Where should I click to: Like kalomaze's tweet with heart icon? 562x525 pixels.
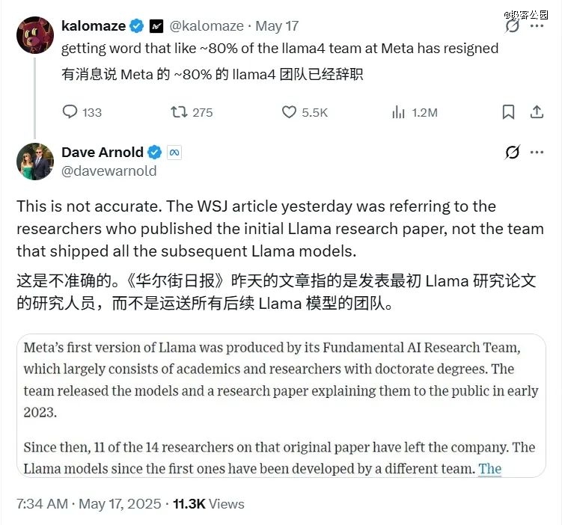(289, 112)
